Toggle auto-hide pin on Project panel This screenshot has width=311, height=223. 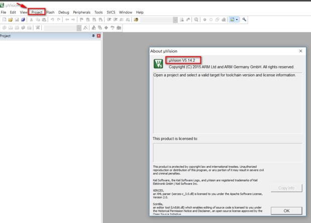pos(93,36)
